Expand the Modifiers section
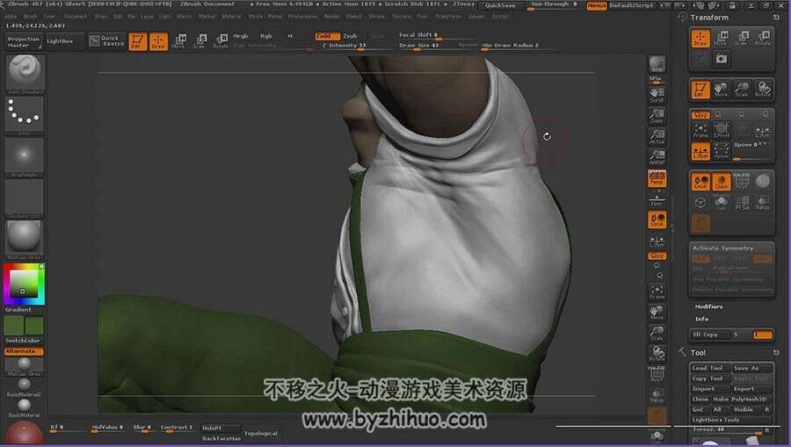Image resolution: width=791 pixels, height=447 pixels. pos(708,306)
